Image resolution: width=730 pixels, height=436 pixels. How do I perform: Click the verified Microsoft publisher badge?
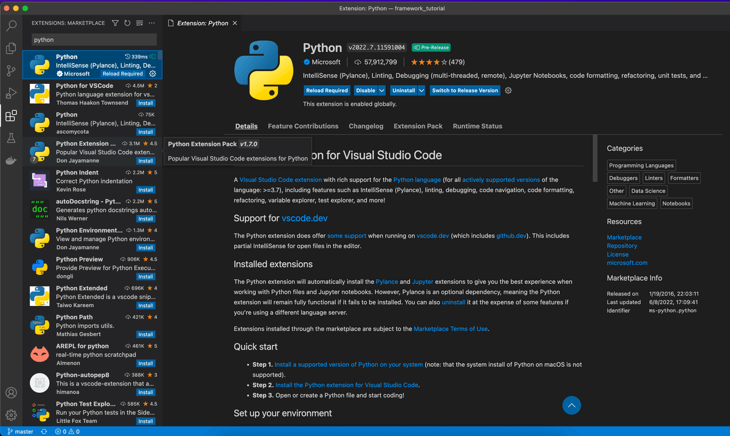307,62
